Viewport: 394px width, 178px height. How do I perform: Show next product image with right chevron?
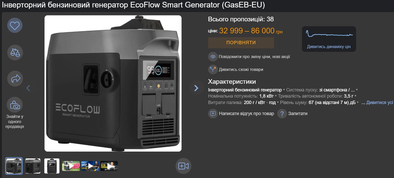coord(196,88)
